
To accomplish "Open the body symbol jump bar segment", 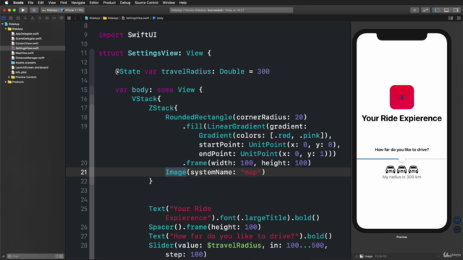I will (x=158, y=18).
